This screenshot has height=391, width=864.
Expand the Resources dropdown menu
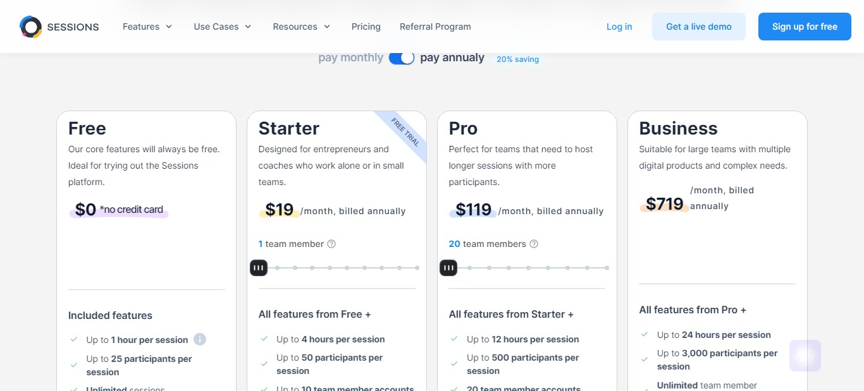[302, 27]
